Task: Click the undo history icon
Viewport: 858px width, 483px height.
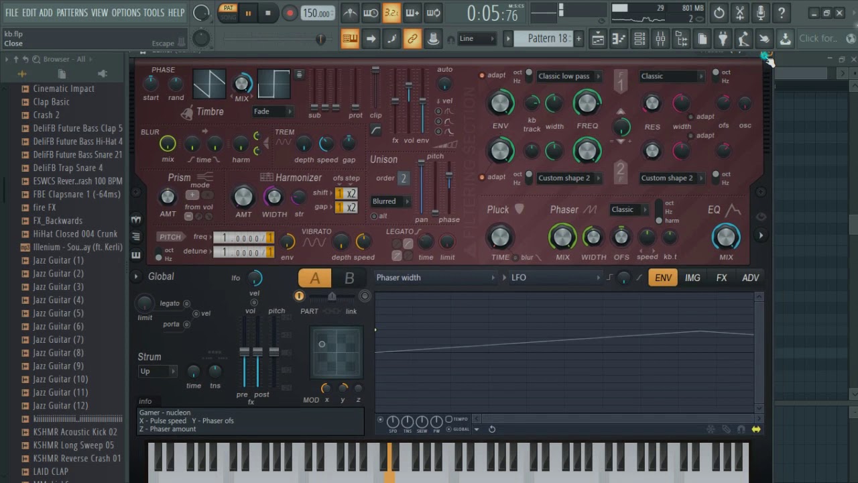Action: point(719,13)
